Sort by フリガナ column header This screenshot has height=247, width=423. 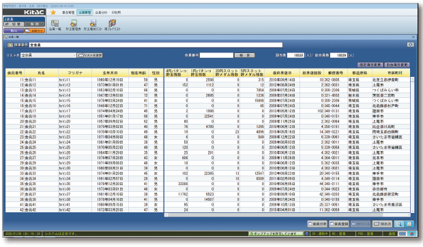pyautogui.click(x=75, y=73)
